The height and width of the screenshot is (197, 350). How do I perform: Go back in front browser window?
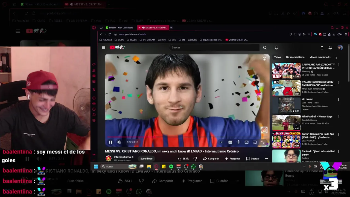pos(101,34)
